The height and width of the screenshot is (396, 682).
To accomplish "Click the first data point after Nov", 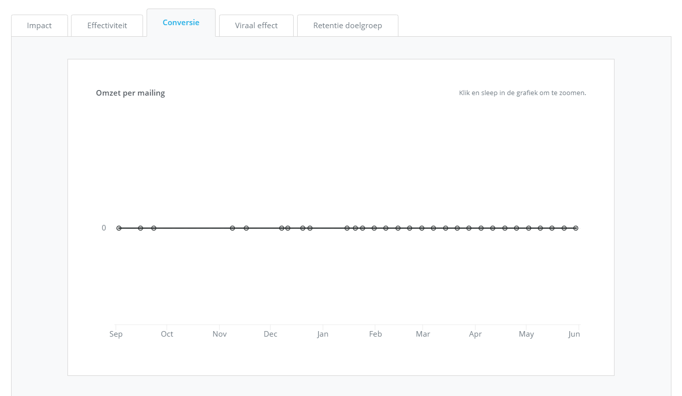I will click(x=232, y=228).
